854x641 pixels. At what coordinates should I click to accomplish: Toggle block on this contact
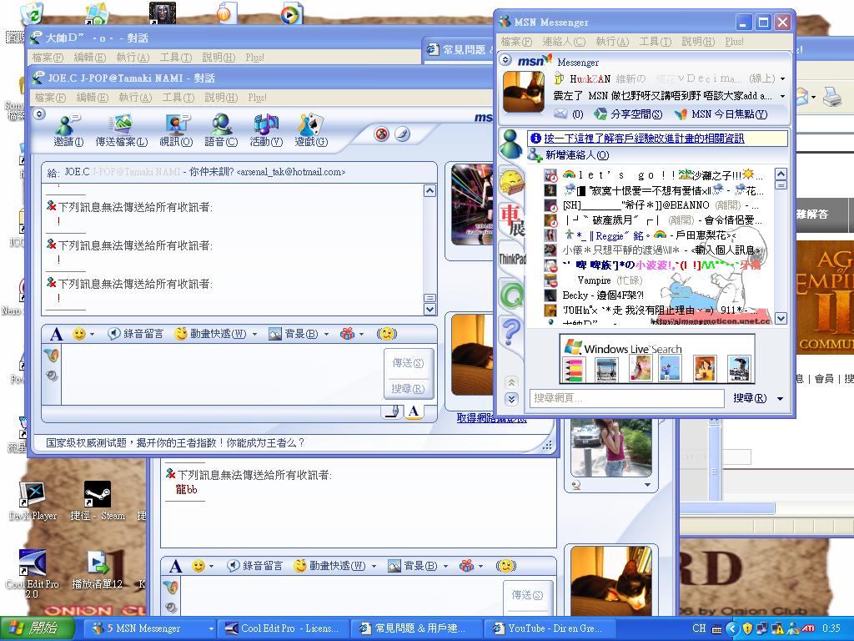pos(382,132)
